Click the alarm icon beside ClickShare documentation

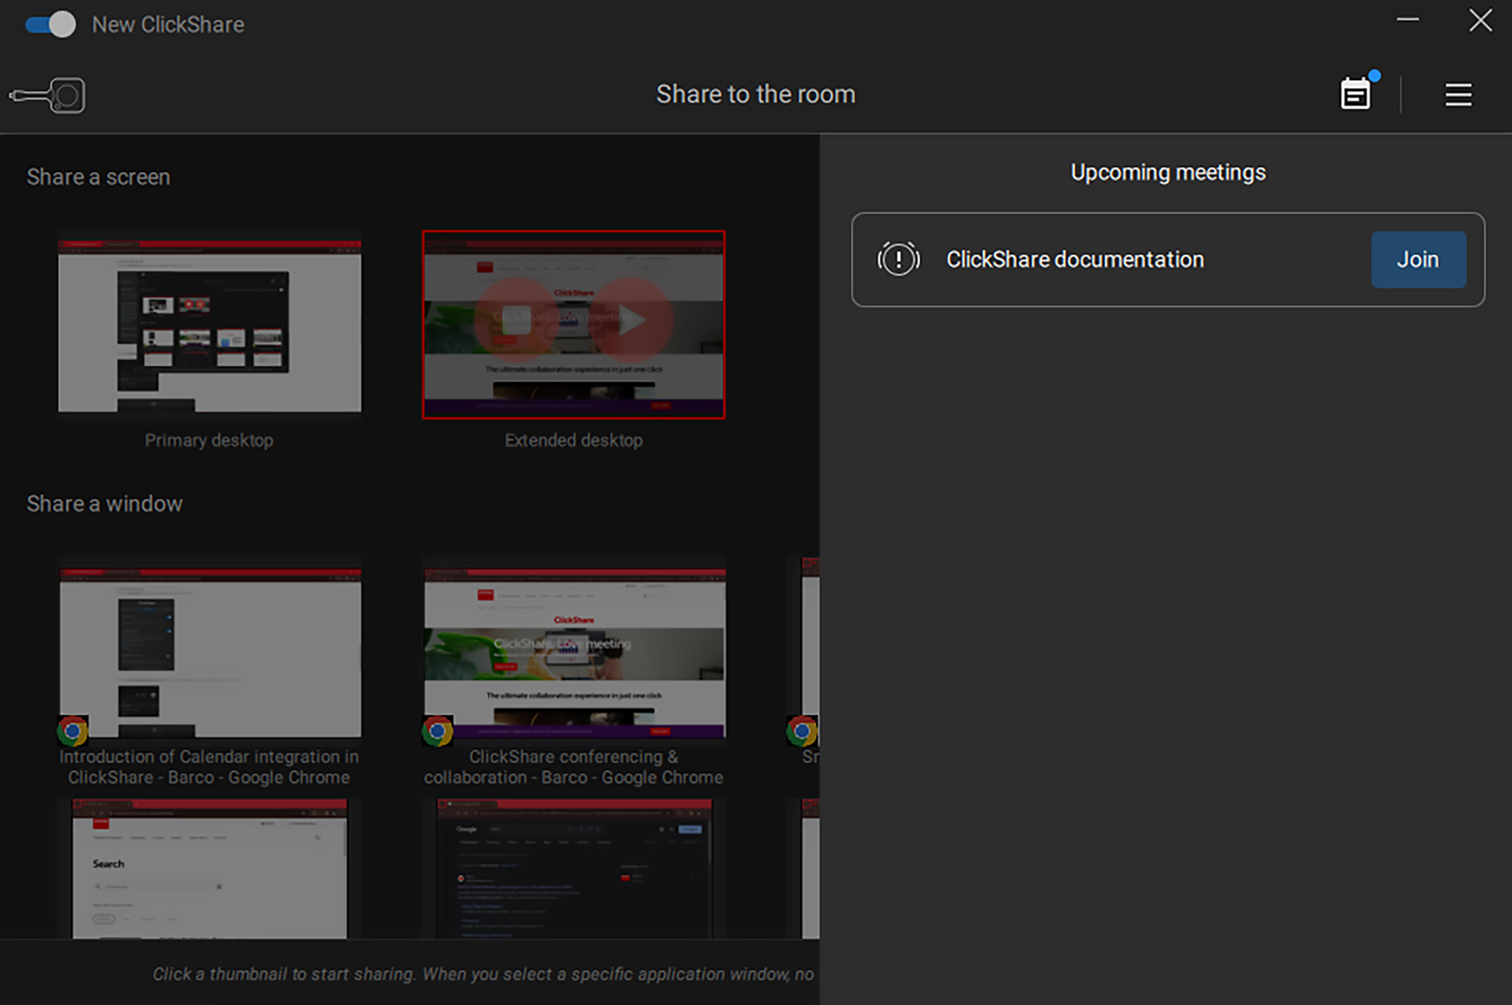click(x=898, y=259)
